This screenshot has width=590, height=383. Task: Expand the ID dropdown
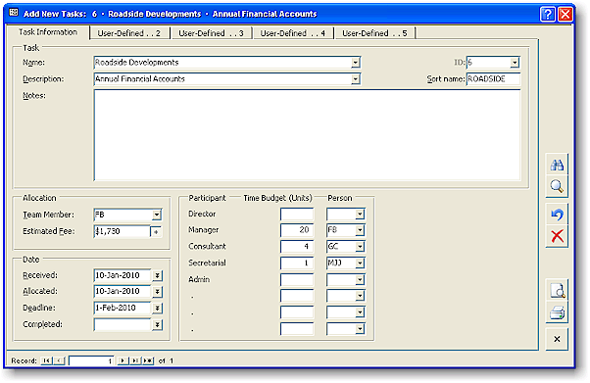[515, 63]
